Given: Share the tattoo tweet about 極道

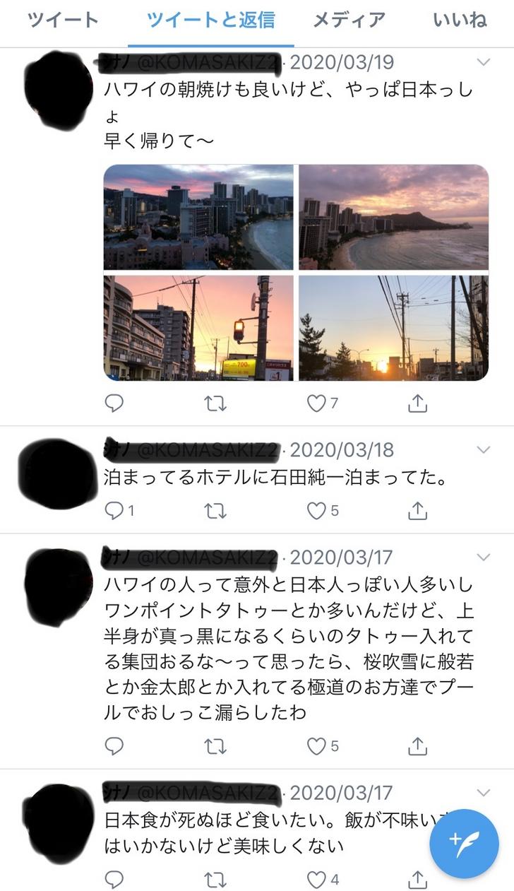Looking at the screenshot, I should click(418, 745).
